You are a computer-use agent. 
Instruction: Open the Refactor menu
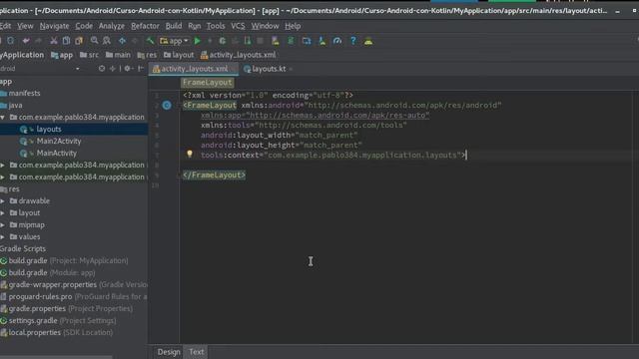pos(145,26)
